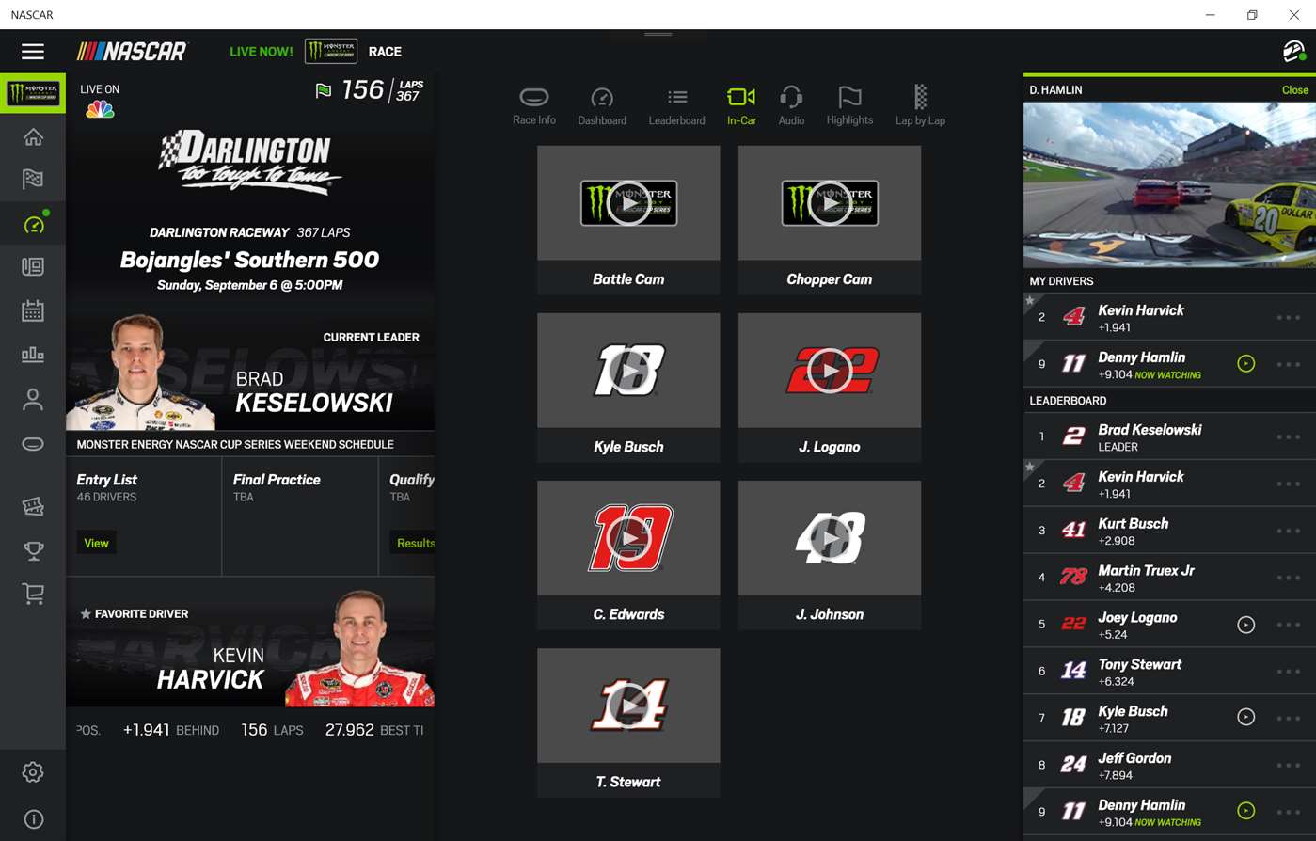
Task: Open the schedule calendar sidebar icon
Action: pos(33,310)
